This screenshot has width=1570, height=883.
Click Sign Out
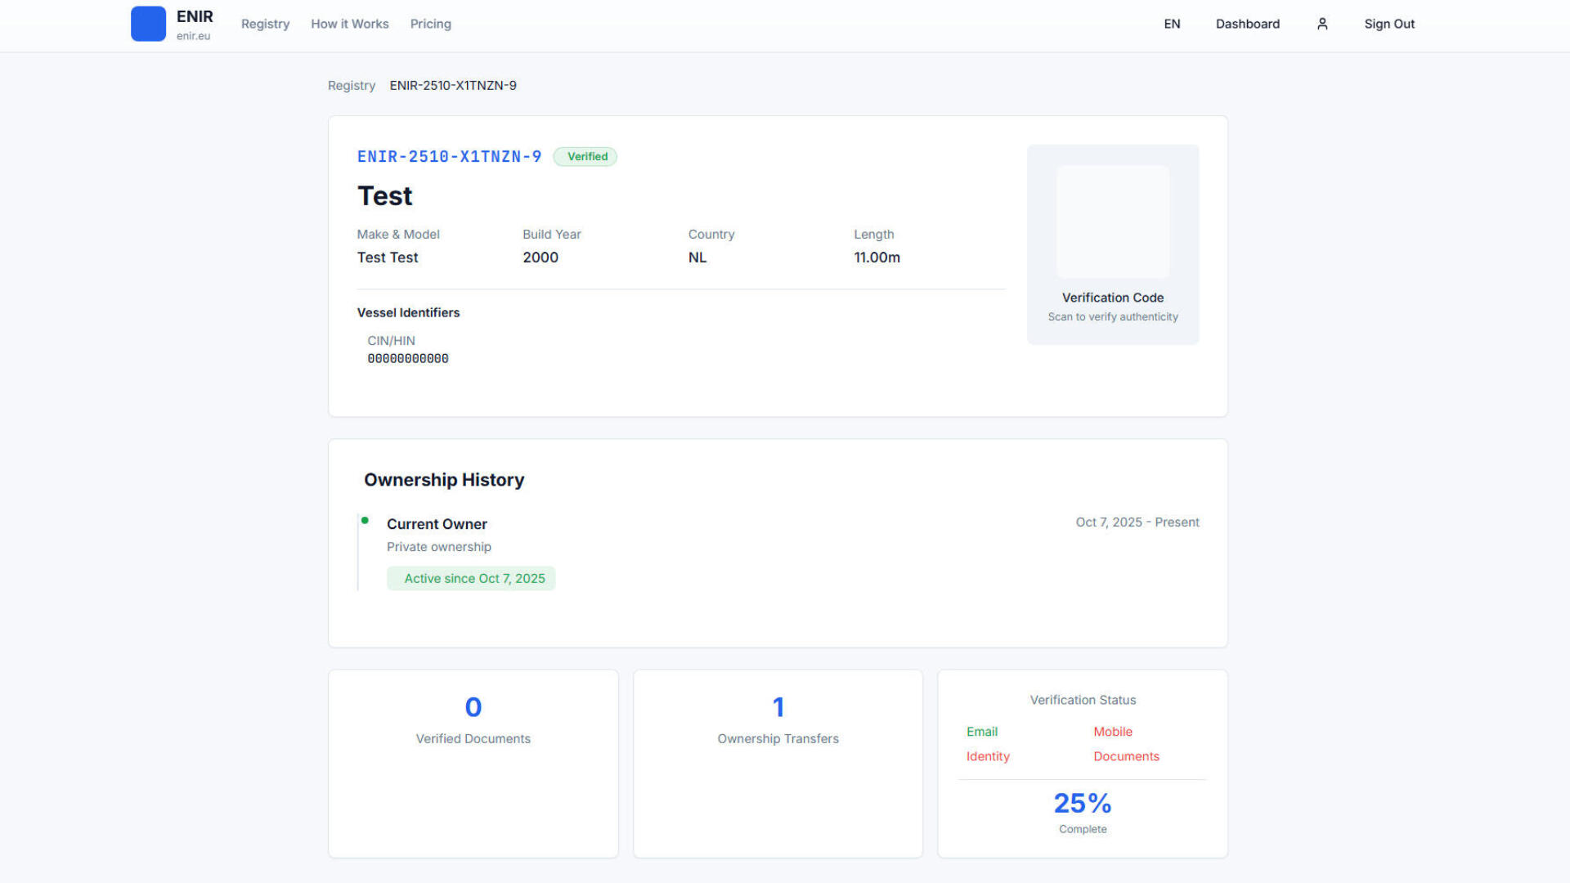point(1388,24)
